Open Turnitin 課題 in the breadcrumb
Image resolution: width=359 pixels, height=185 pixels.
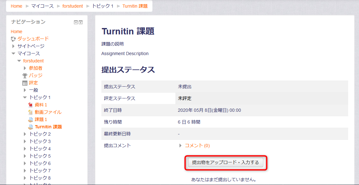pyautogui.click(x=135, y=6)
